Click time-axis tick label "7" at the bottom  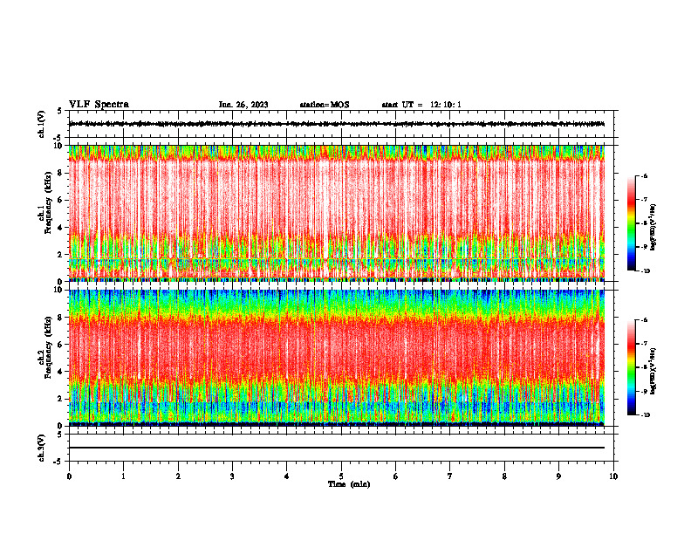(x=450, y=476)
